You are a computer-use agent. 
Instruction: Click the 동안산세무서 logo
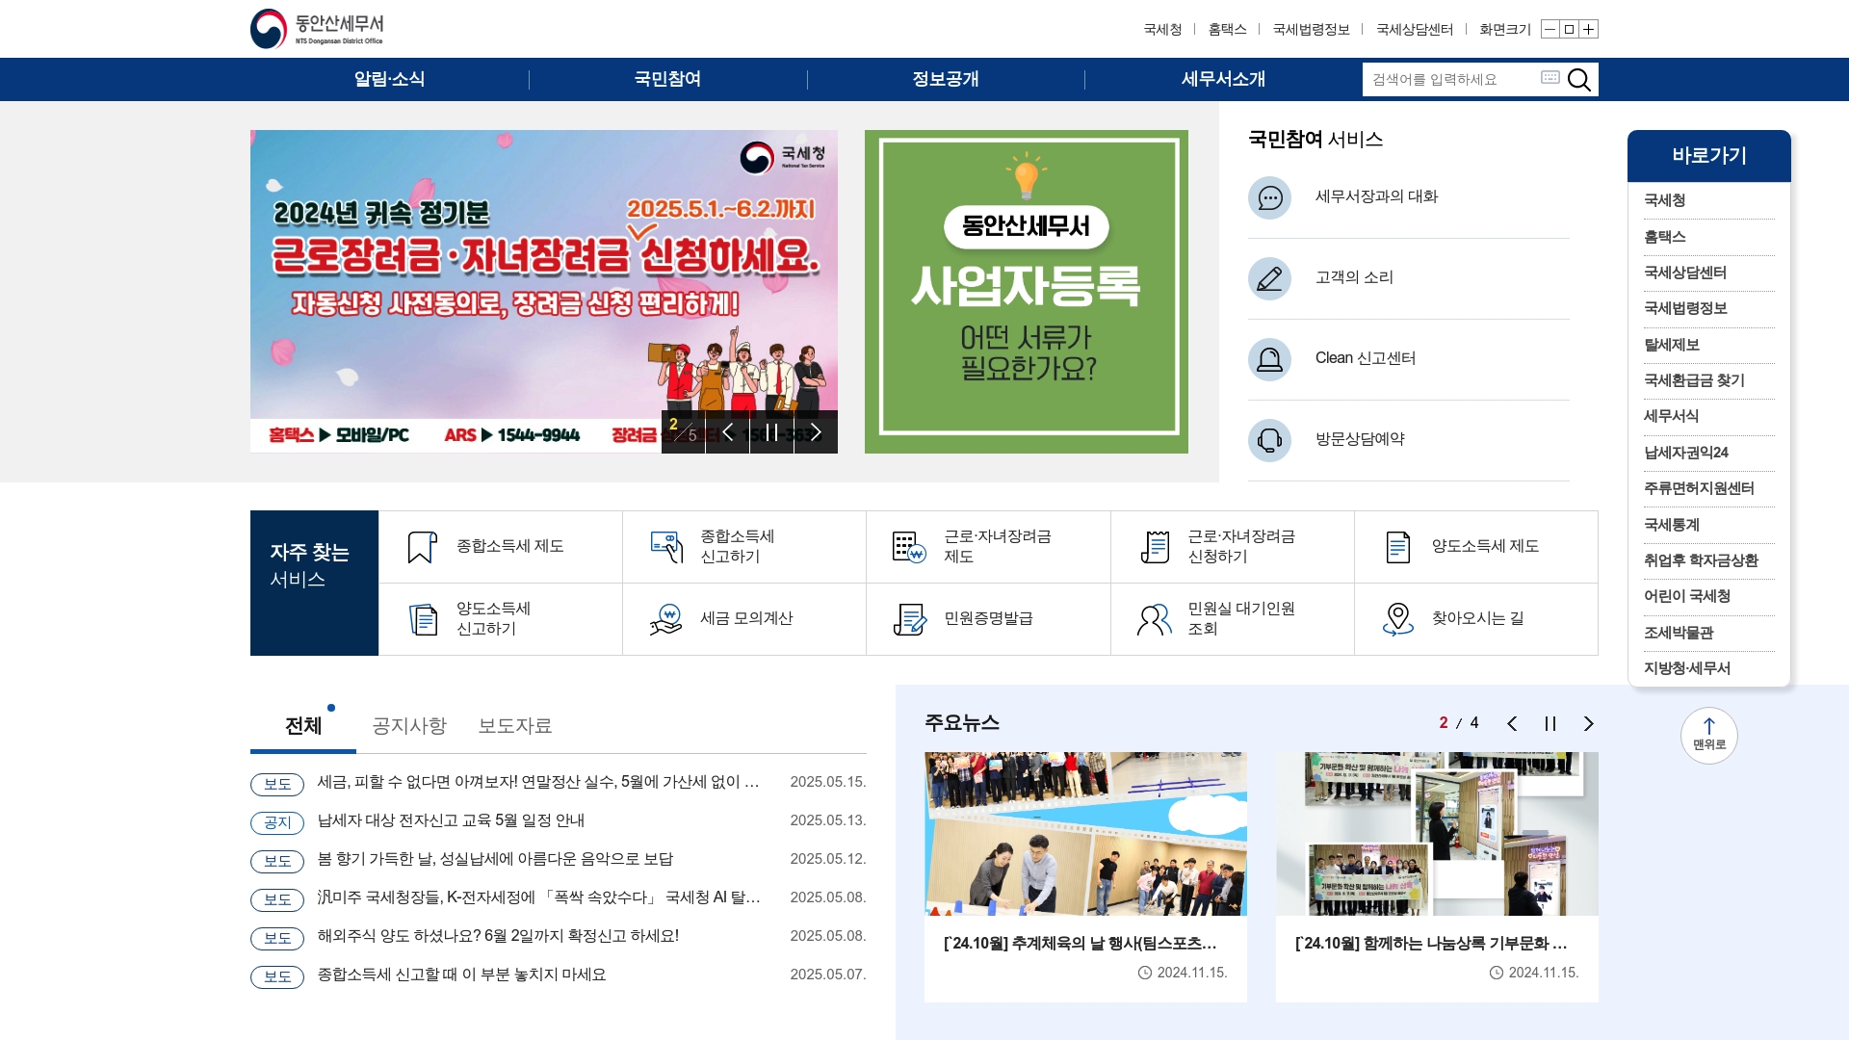click(317, 29)
